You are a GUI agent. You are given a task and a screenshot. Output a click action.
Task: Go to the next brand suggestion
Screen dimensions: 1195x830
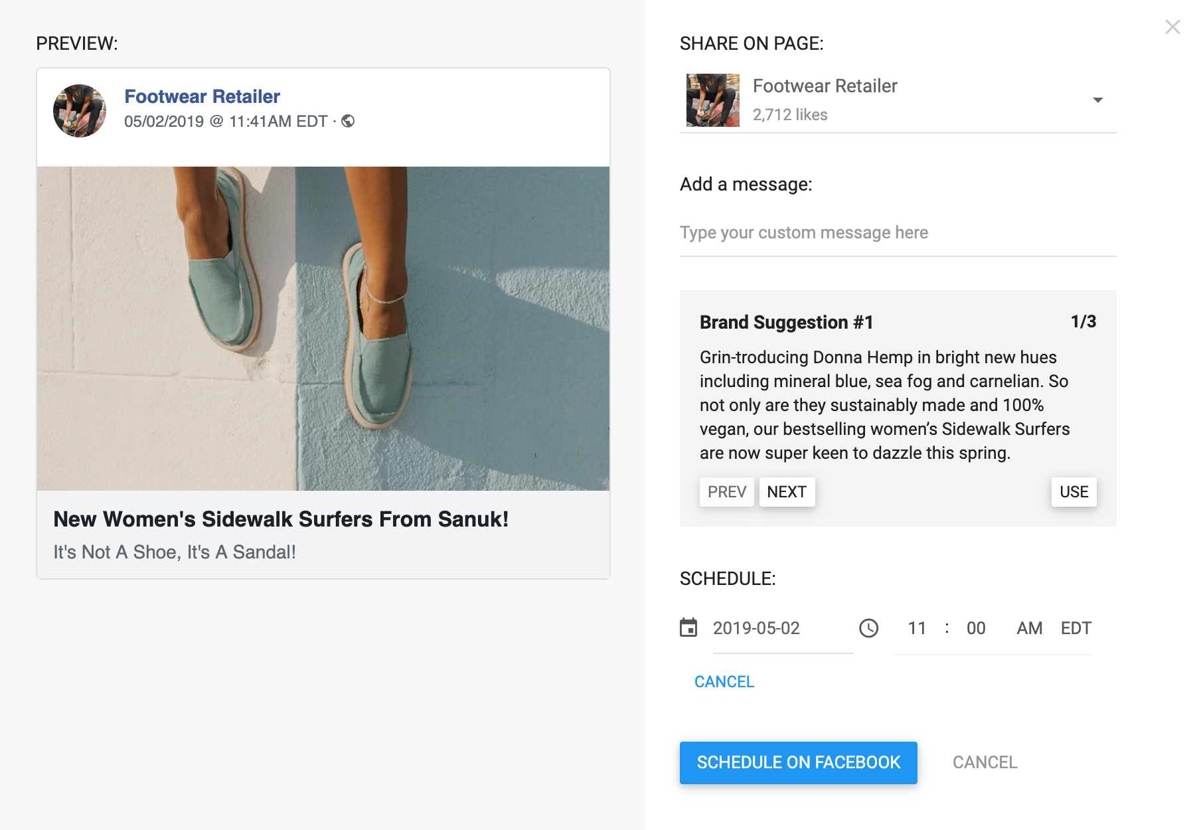(787, 492)
